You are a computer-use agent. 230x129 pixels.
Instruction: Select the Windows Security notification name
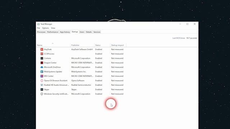click(x=56, y=94)
